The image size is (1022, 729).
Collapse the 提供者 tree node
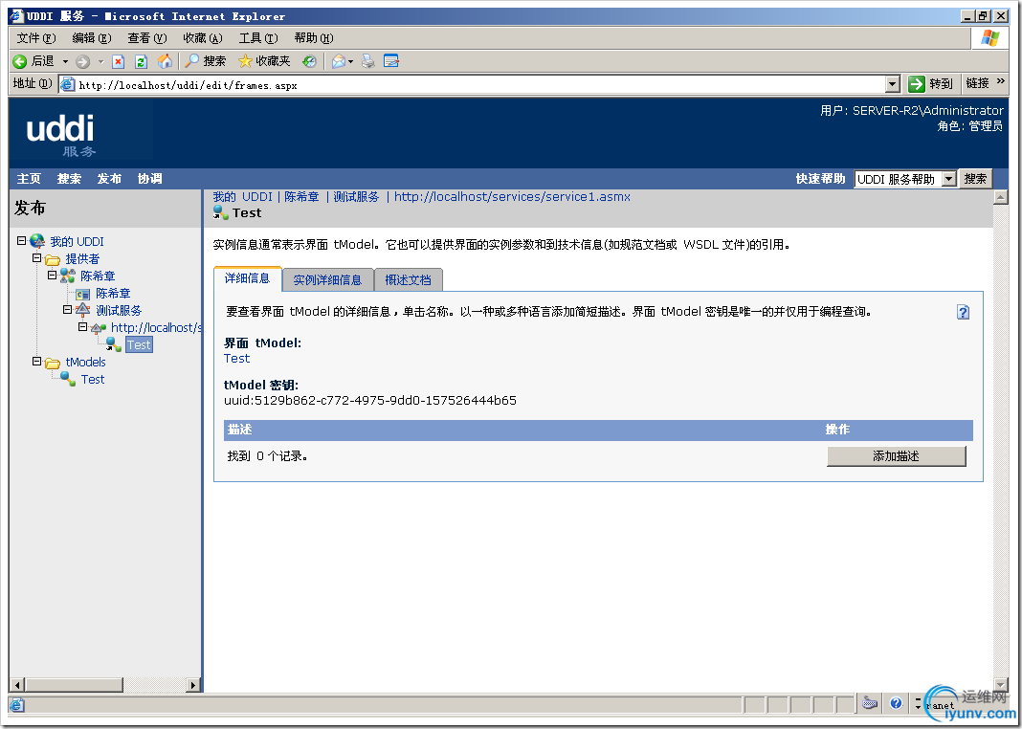pos(37,258)
